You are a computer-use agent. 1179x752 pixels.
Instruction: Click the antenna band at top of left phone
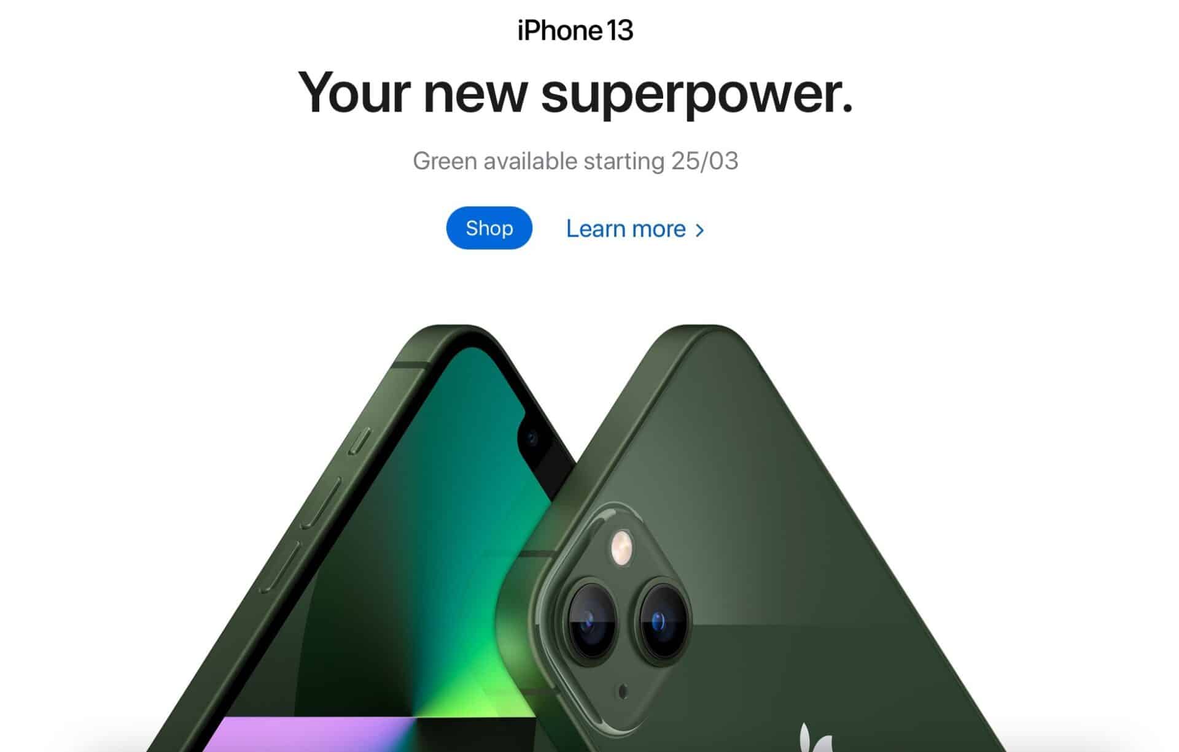410,366
